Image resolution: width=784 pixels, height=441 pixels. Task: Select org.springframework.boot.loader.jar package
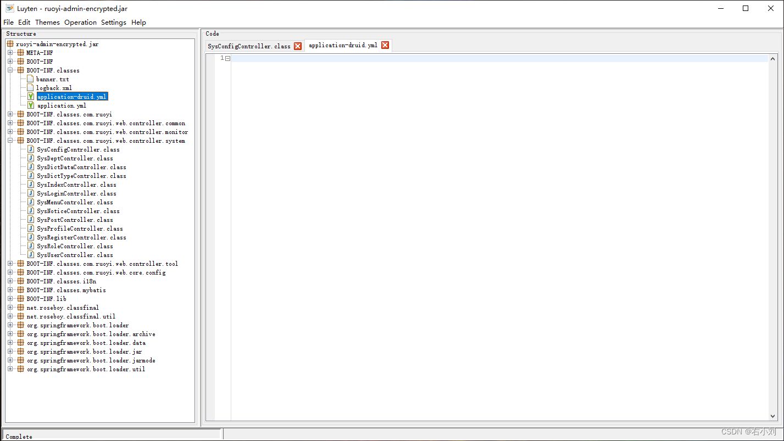tap(85, 351)
